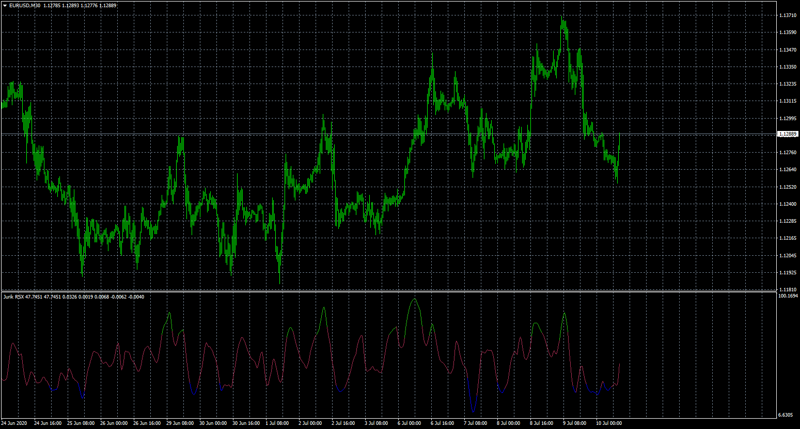Click the 1.12995 price axis label
The height and width of the screenshot is (429, 800).
[x=787, y=119]
